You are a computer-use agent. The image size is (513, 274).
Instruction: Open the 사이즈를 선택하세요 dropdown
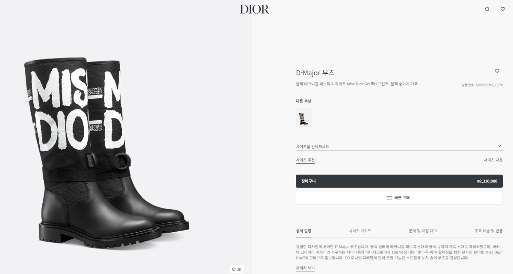pos(399,147)
